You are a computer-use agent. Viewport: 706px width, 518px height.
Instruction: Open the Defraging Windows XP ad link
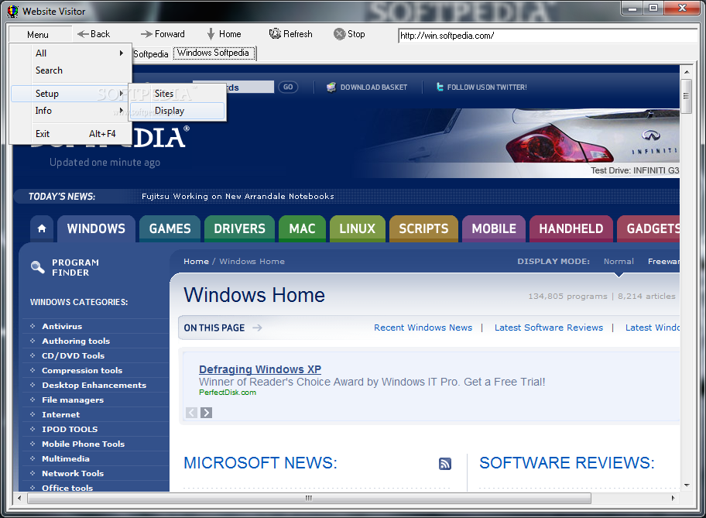(260, 369)
